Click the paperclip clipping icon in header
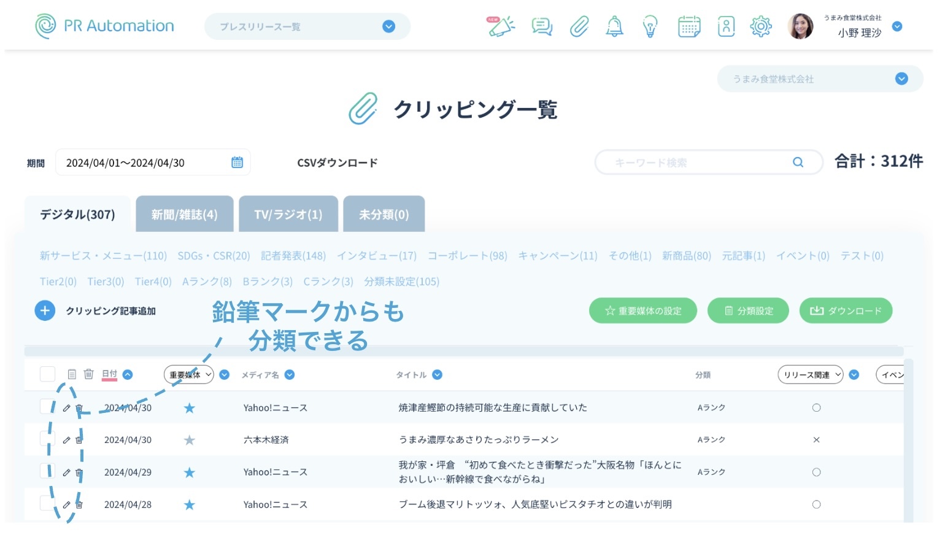The height and width of the screenshot is (535, 945). point(579,26)
